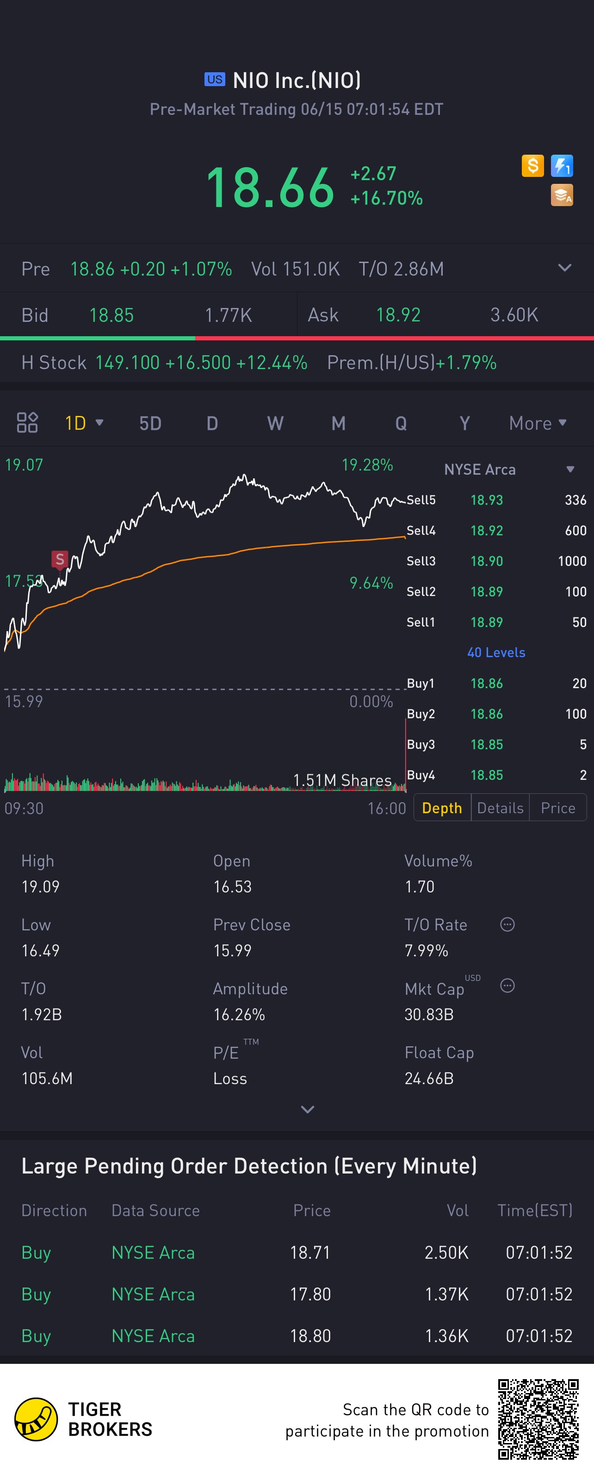Image resolution: width=594 pixels, height=1475 pixels.
Task: Tap the H Stock price row
Action: (x=258, y=362)
